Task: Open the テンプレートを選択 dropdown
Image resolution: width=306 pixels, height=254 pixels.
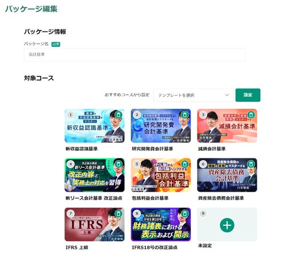Action: pos(193,95)
